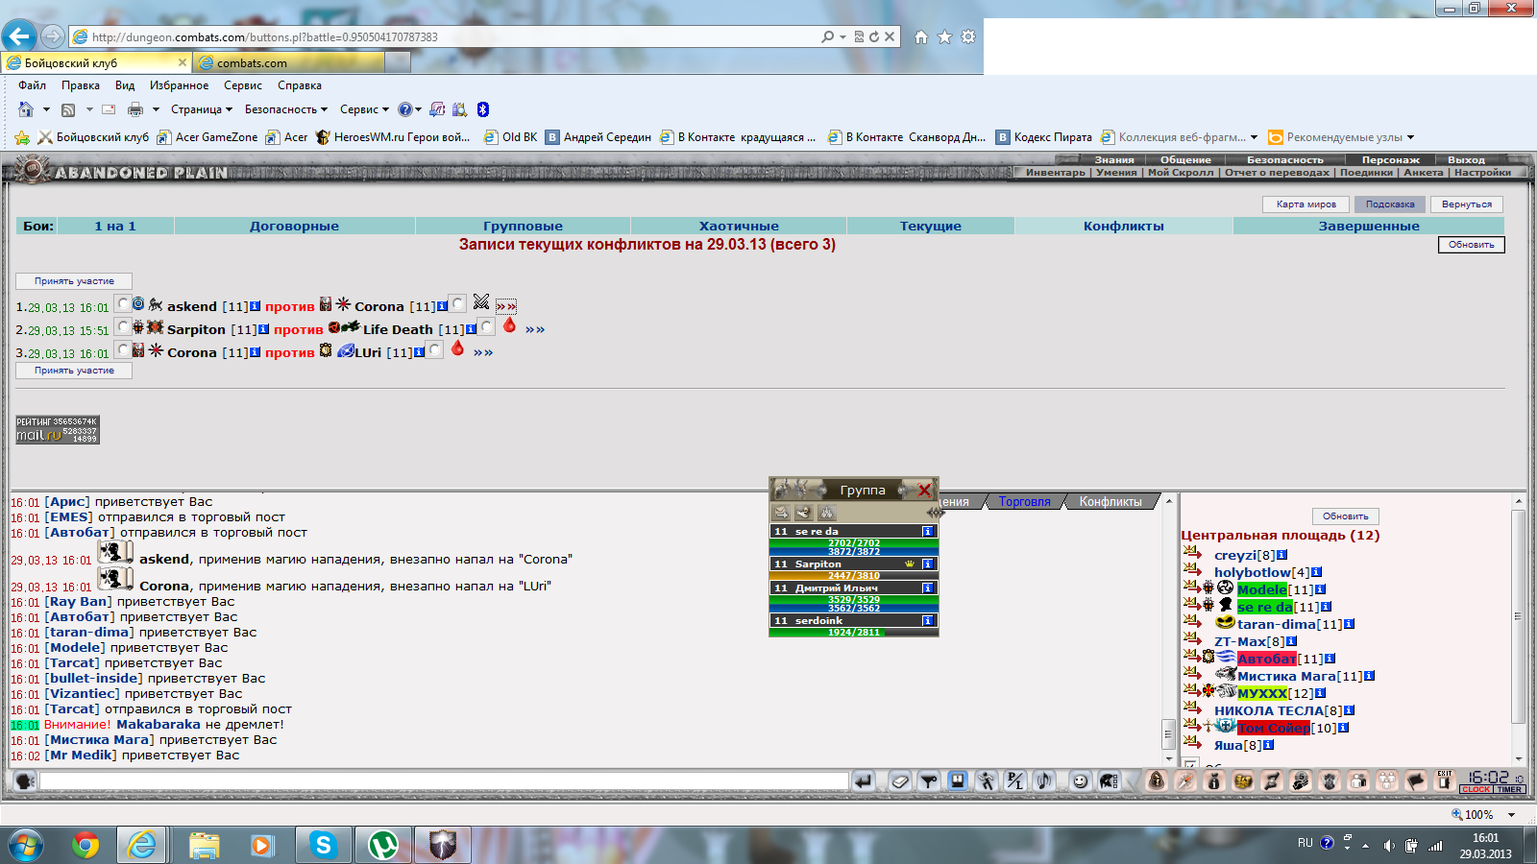
Task: Select radio button before Sarpiton in conflict 2
Action: point(122,326)
